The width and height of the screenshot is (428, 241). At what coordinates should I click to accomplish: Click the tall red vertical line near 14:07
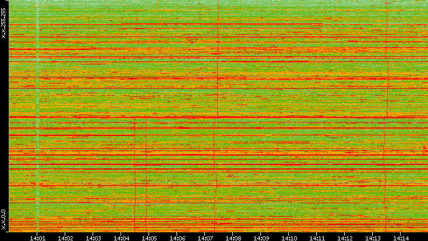pos(217,58)
